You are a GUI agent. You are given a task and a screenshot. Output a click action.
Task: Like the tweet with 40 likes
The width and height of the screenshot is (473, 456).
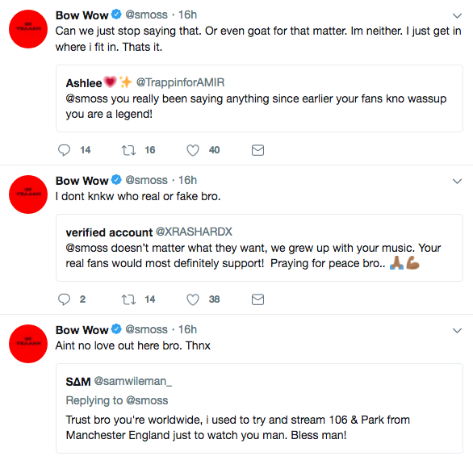[193, 150]
